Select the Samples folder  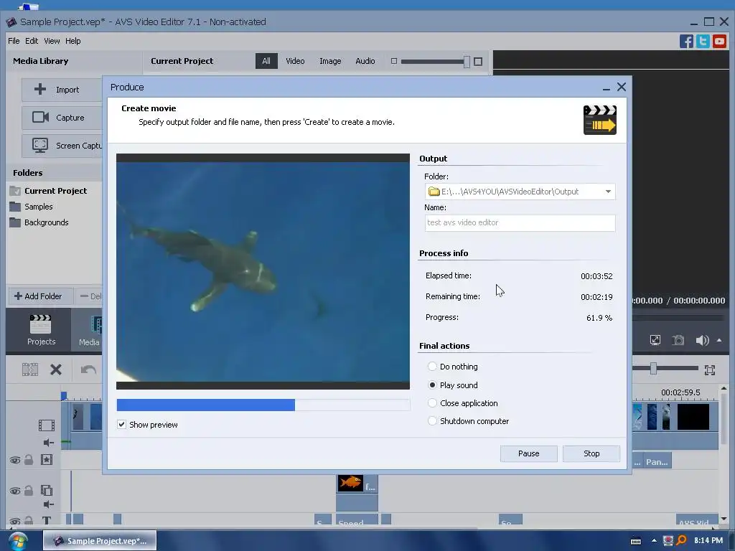(31, 207)
